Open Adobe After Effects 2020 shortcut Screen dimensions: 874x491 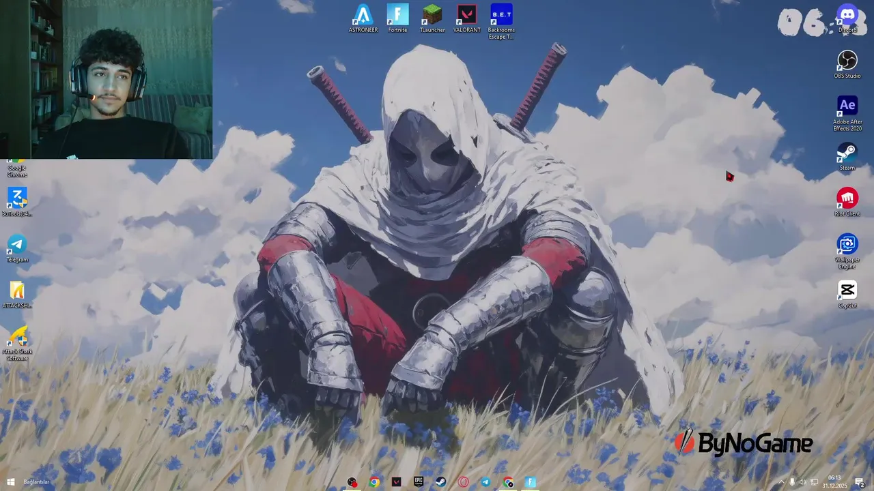pos(847,113)
